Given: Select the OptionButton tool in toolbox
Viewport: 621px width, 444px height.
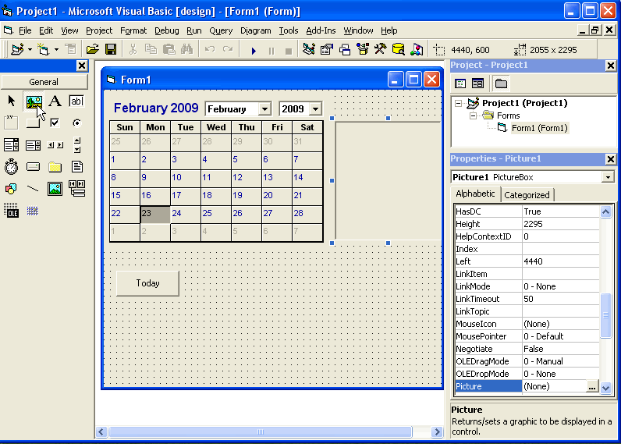Looking at the screenshot, I should pyautogui.click(x=76, y=123).
